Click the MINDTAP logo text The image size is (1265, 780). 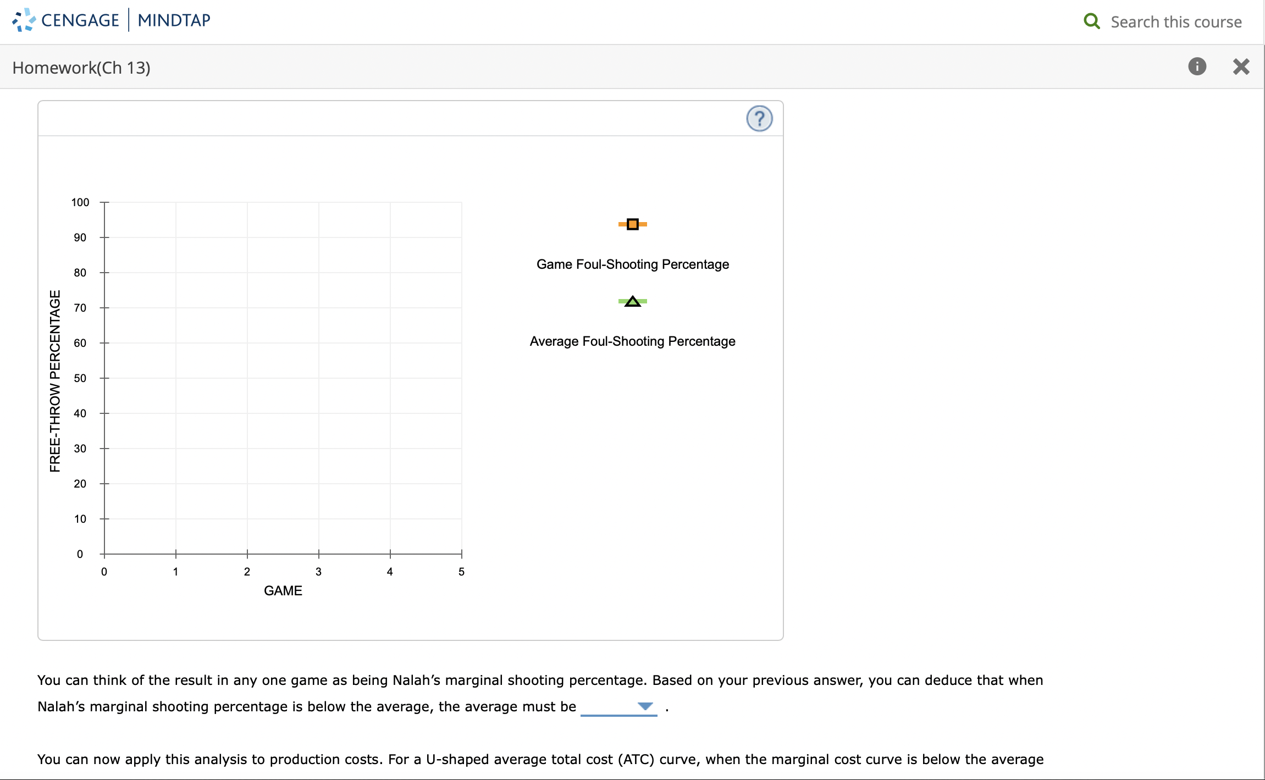pyautogui.click(x=174, y=20)
